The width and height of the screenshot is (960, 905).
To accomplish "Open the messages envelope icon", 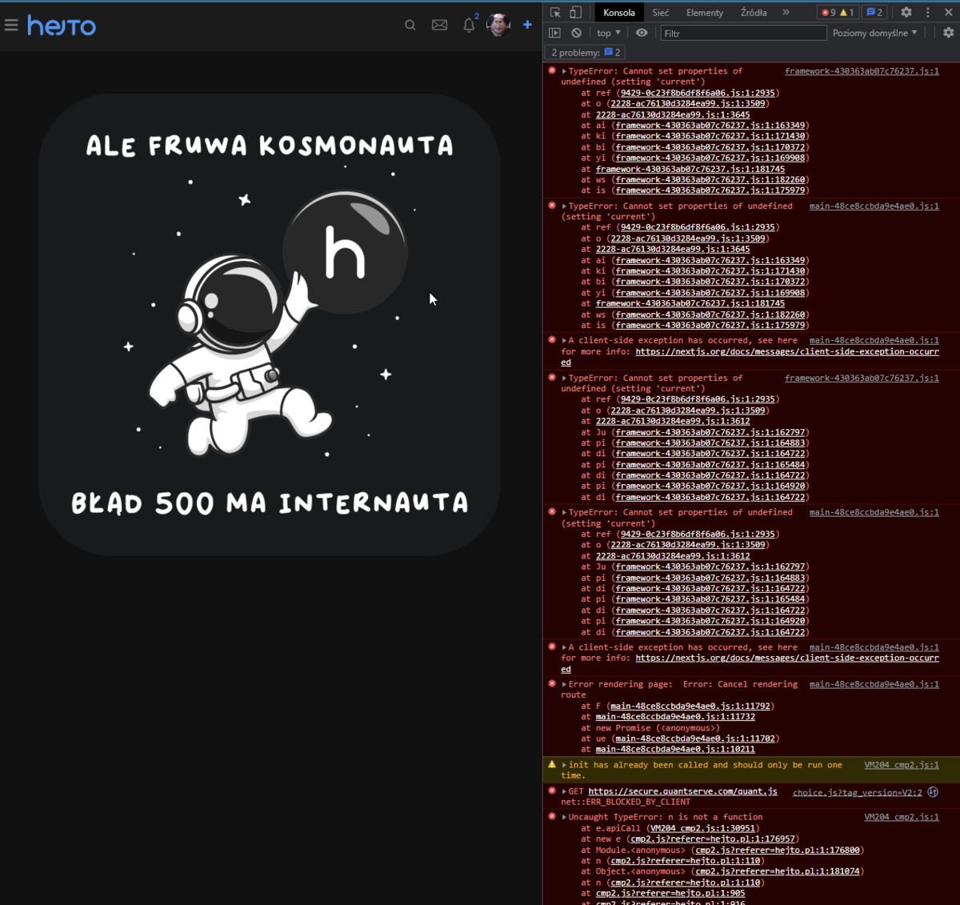I will click(x=439, y=26).
